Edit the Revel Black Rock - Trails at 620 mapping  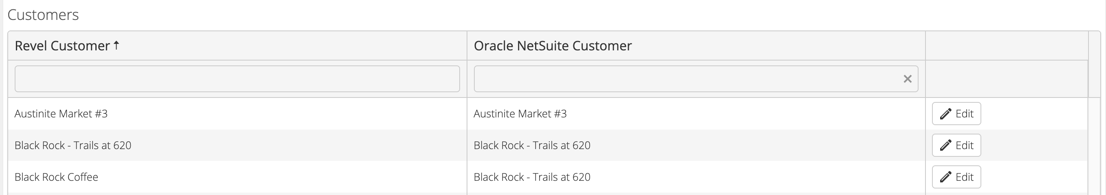pyautogui.click(x=956, y=145)
